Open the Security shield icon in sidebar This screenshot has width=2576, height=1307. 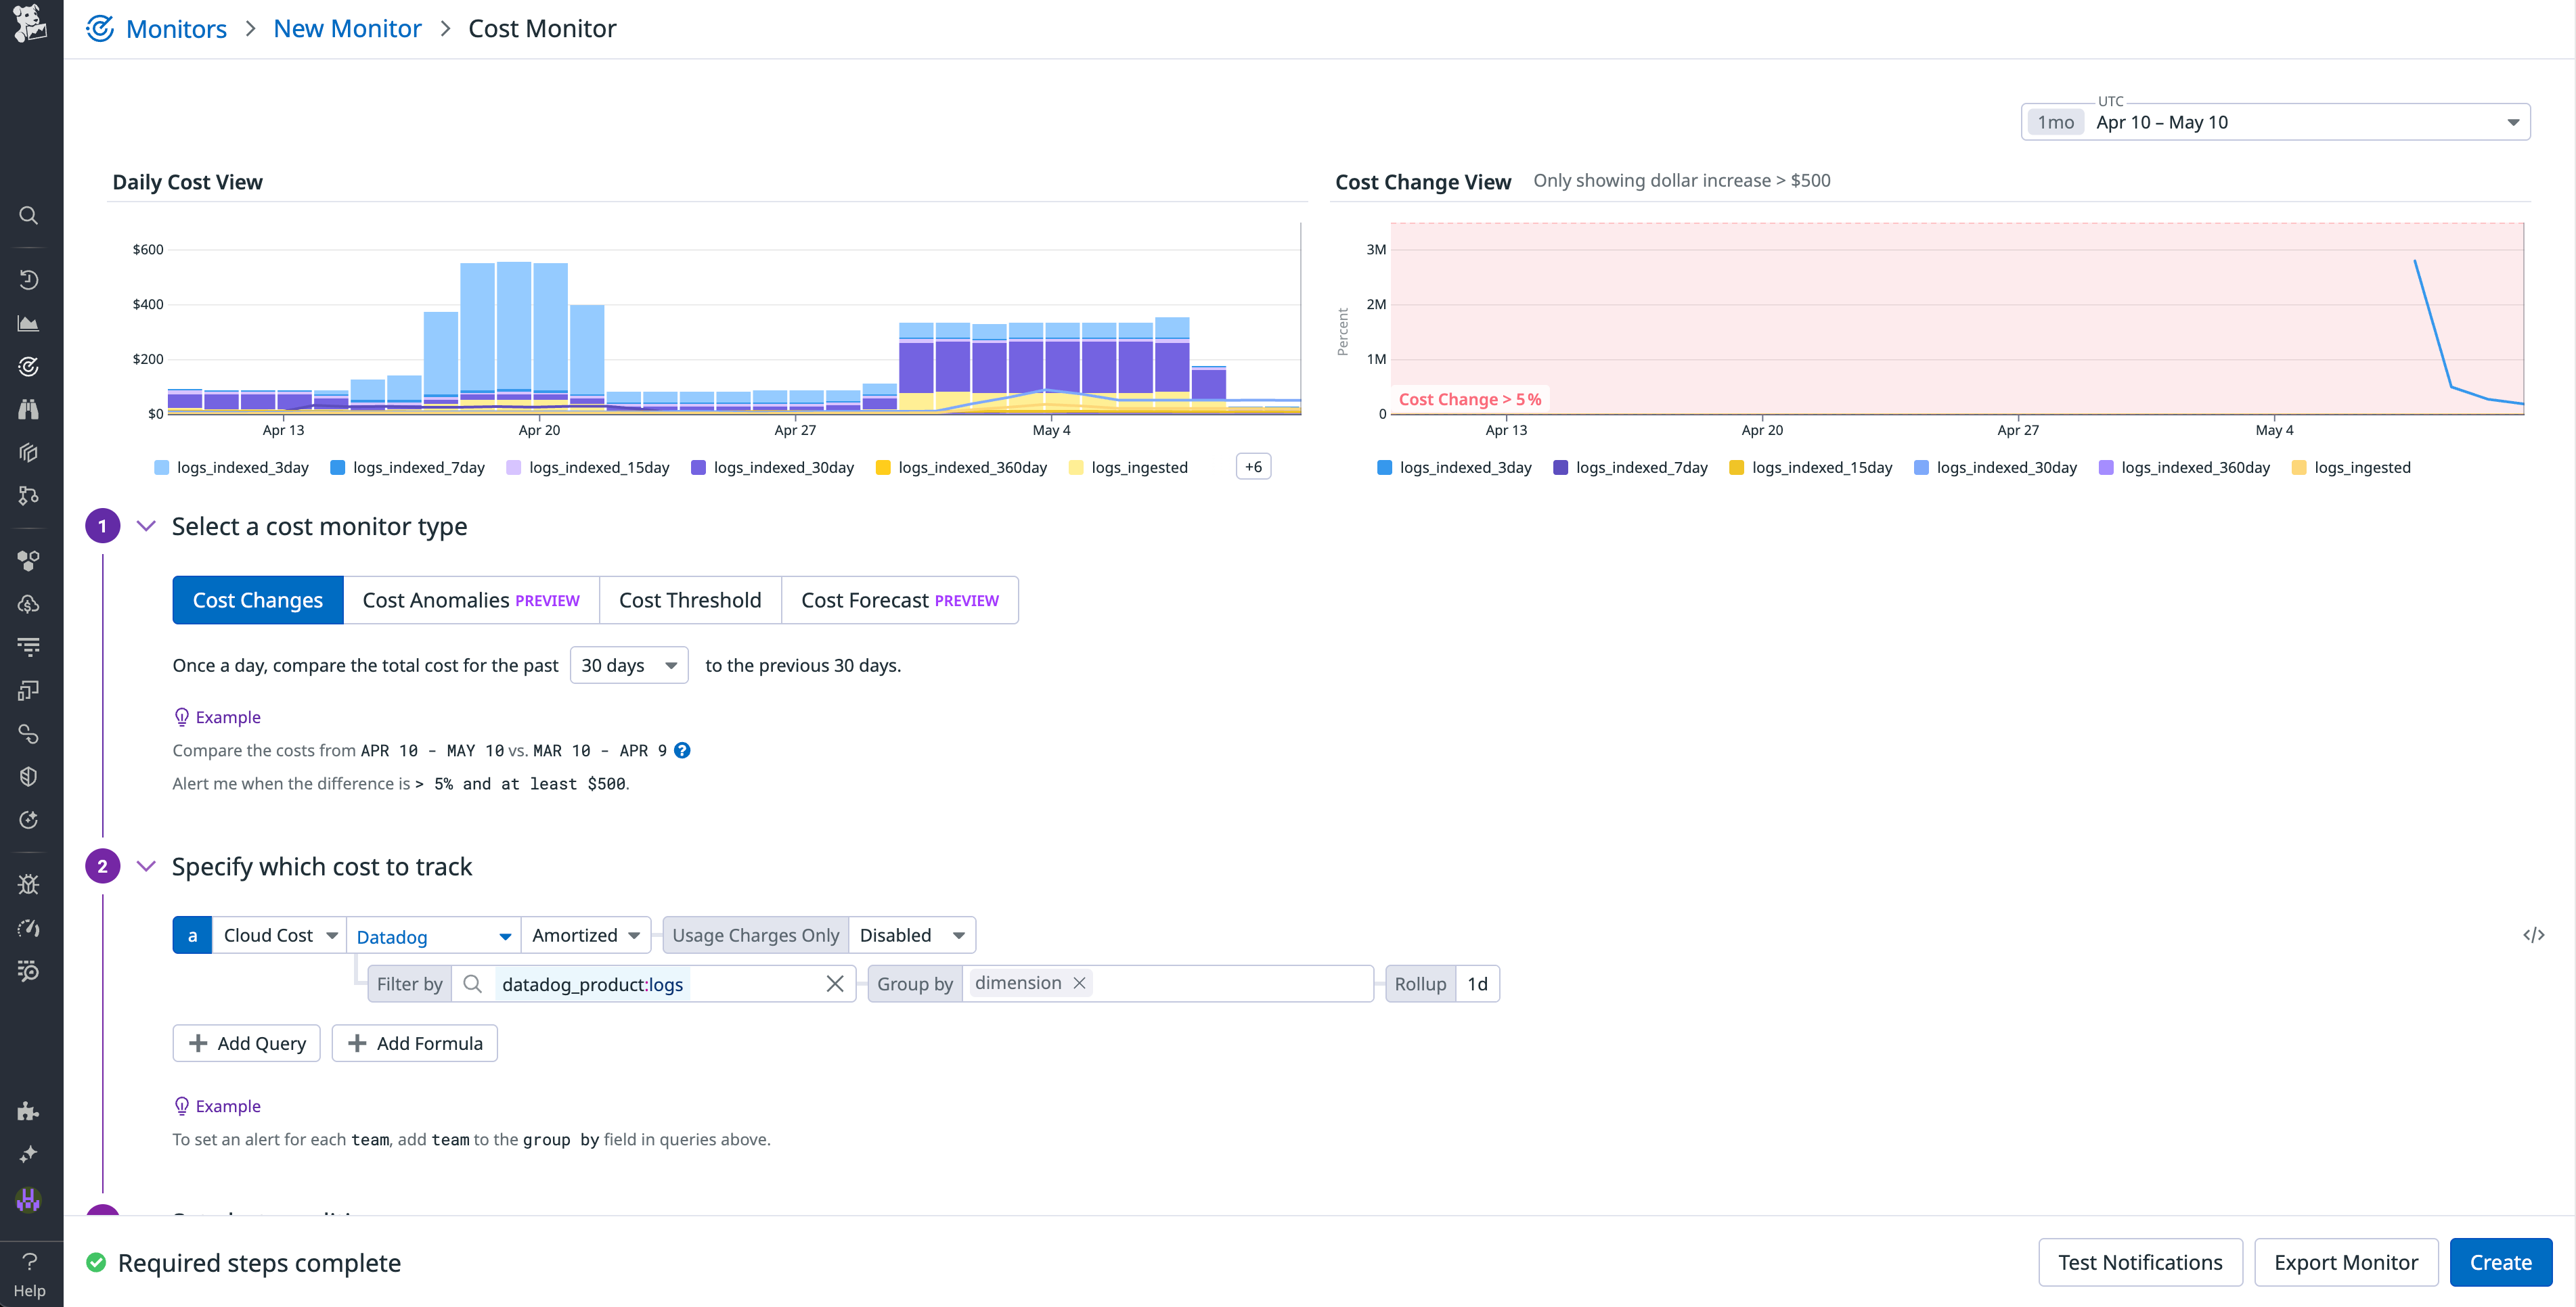tap(29, 775)
